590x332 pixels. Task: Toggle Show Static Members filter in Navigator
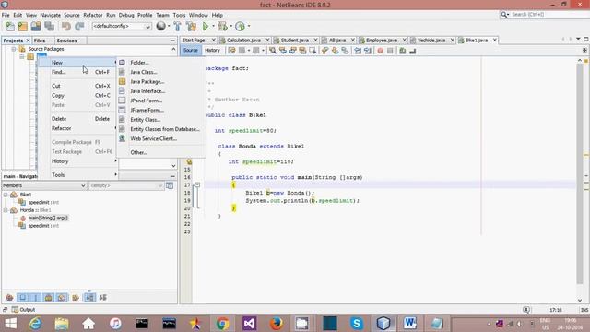[x=36, y=297]
